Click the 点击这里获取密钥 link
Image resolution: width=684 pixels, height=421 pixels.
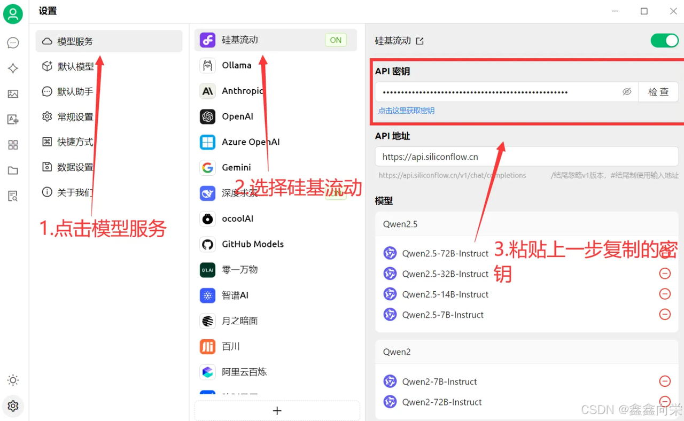pos(406,111)
